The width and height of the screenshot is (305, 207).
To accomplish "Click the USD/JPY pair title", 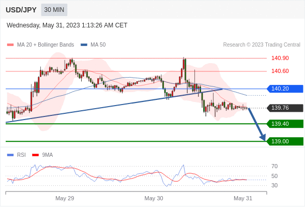I will coord(21,10).
